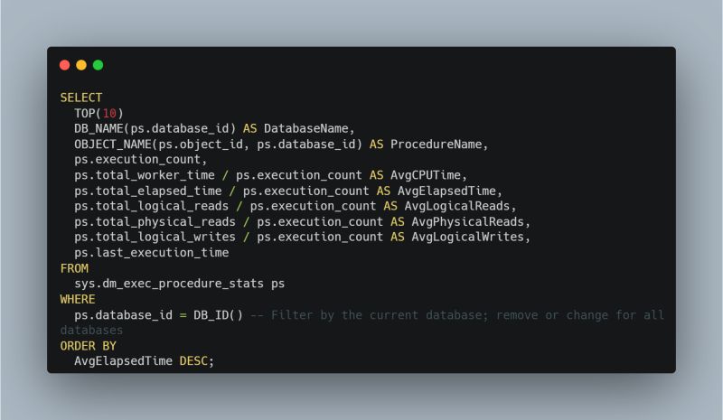Click the red number 10 in TOP

[x=109, y=114]
